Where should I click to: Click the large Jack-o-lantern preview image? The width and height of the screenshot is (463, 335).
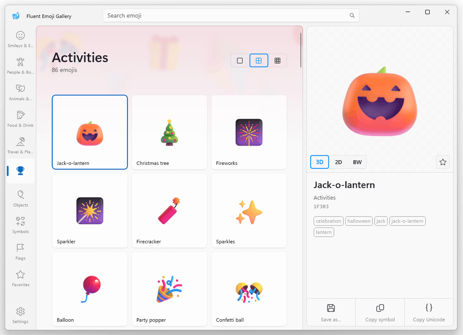(x=380, y=101)
